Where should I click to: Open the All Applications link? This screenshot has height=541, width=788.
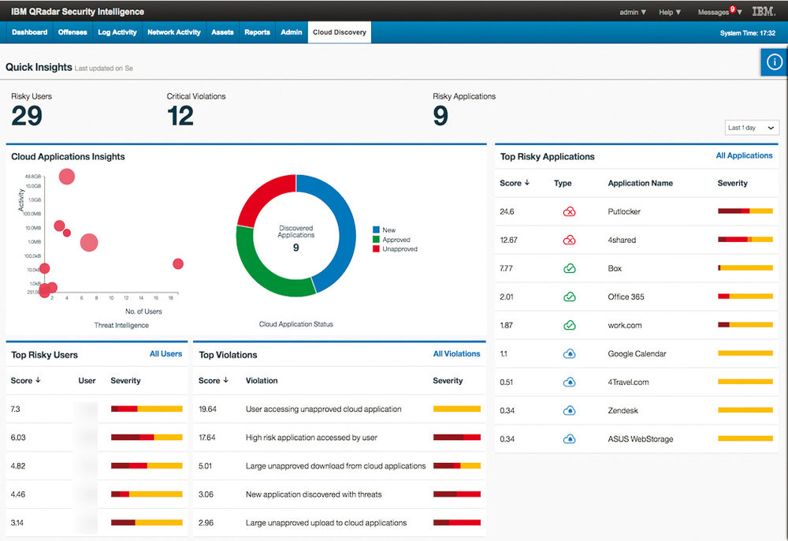[744, 156]
